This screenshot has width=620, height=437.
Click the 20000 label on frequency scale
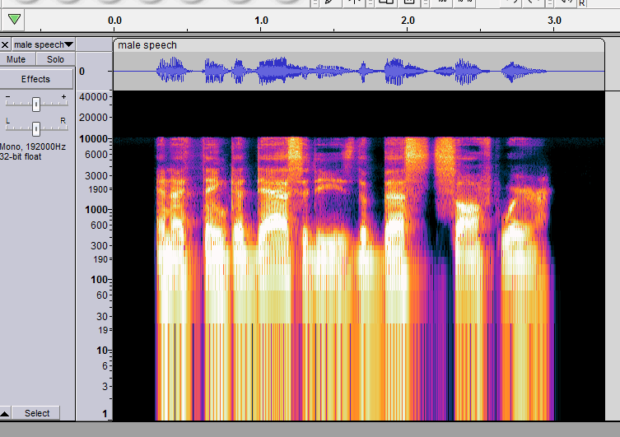tap(93, 118)
